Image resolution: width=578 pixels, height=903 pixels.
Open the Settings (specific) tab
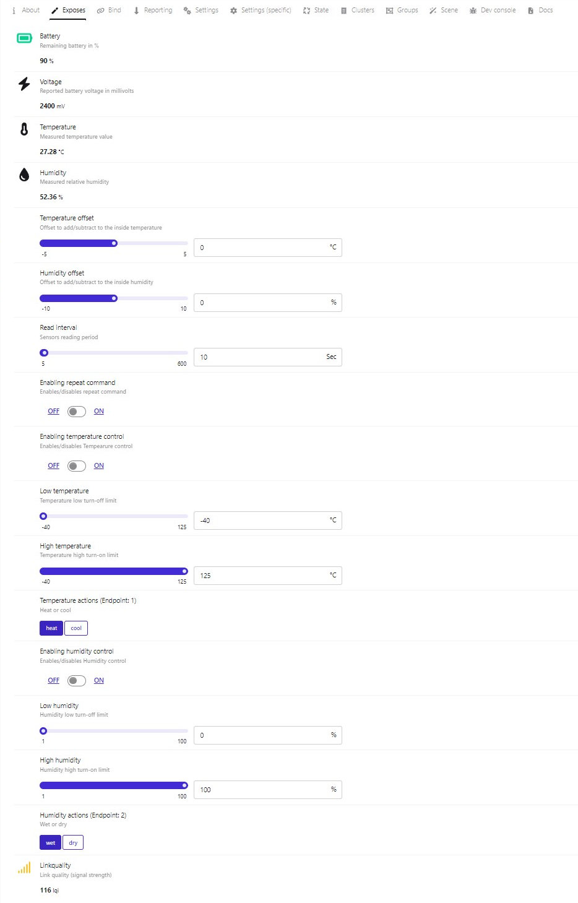pos(261,11)
